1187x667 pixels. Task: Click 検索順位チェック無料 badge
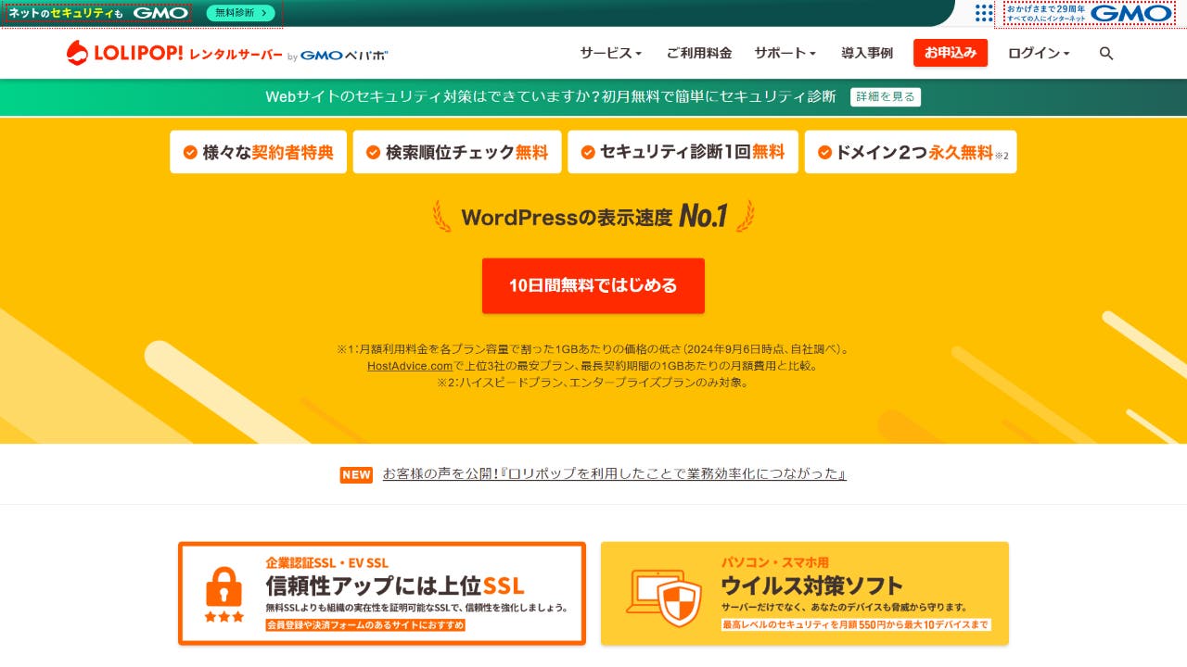pyautogui.click(x=457, y=152)
